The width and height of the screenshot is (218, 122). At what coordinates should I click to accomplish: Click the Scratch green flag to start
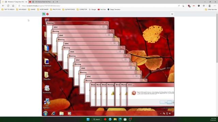(x=44, y=14)
